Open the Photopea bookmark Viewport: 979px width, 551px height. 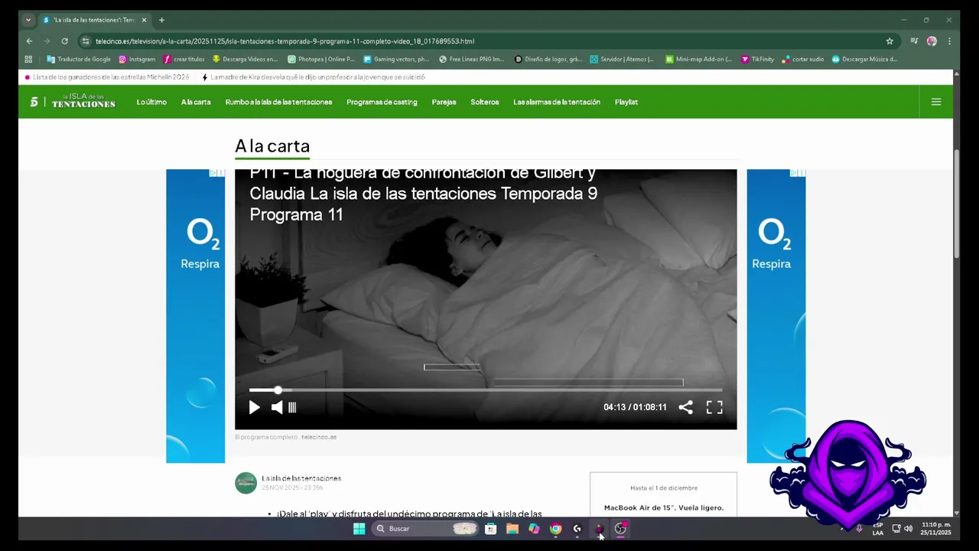tap(321, 59)
